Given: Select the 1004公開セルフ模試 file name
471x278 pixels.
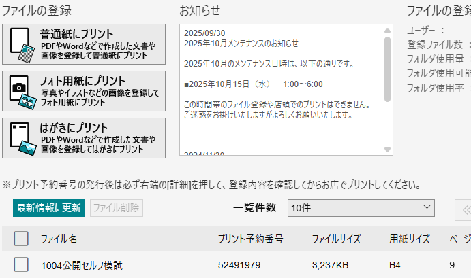Looking at the screenshot, I should point(82,265).
